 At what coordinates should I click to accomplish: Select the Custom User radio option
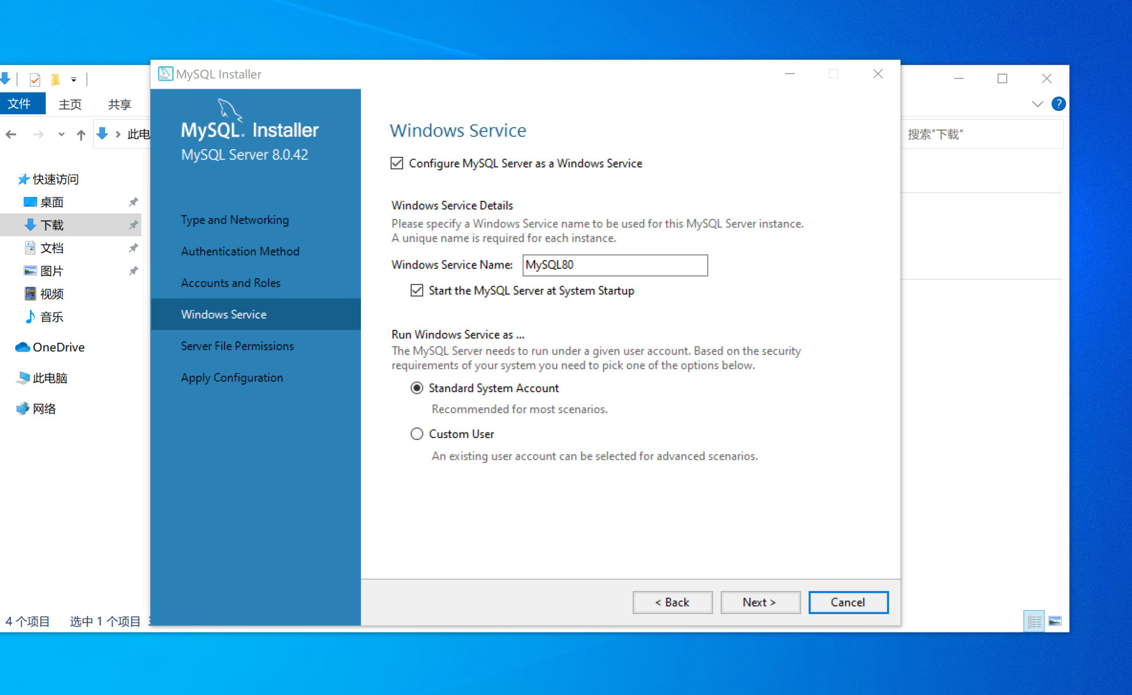pos(417,434)
